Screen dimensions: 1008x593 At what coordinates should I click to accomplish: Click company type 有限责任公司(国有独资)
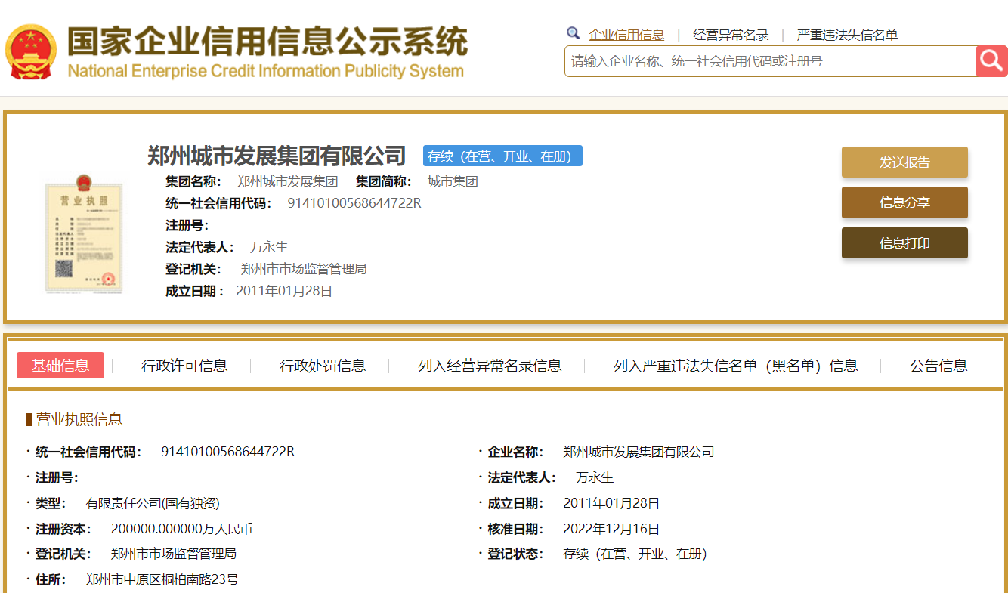[x=153, y=503]
